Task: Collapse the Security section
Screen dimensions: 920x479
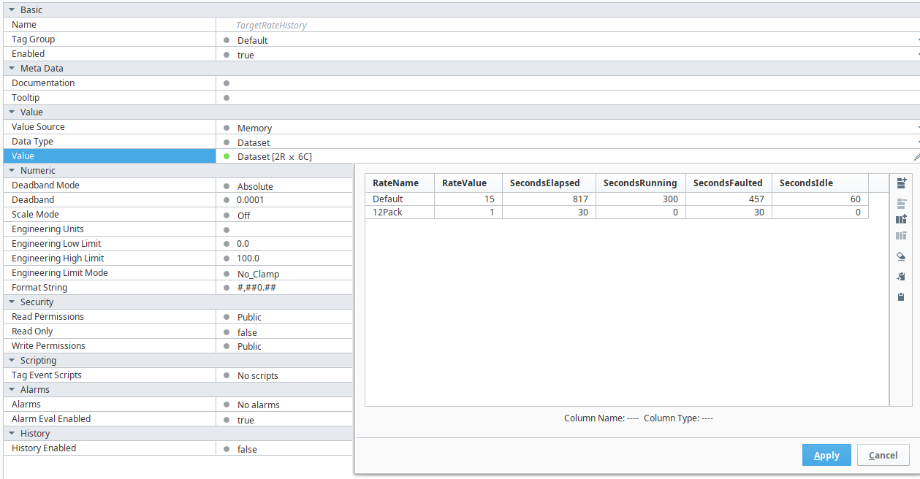Action: (12, 302)
